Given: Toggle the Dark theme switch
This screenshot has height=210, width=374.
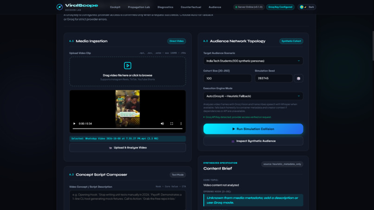Looking at the screenshot, I should [307, 7].
